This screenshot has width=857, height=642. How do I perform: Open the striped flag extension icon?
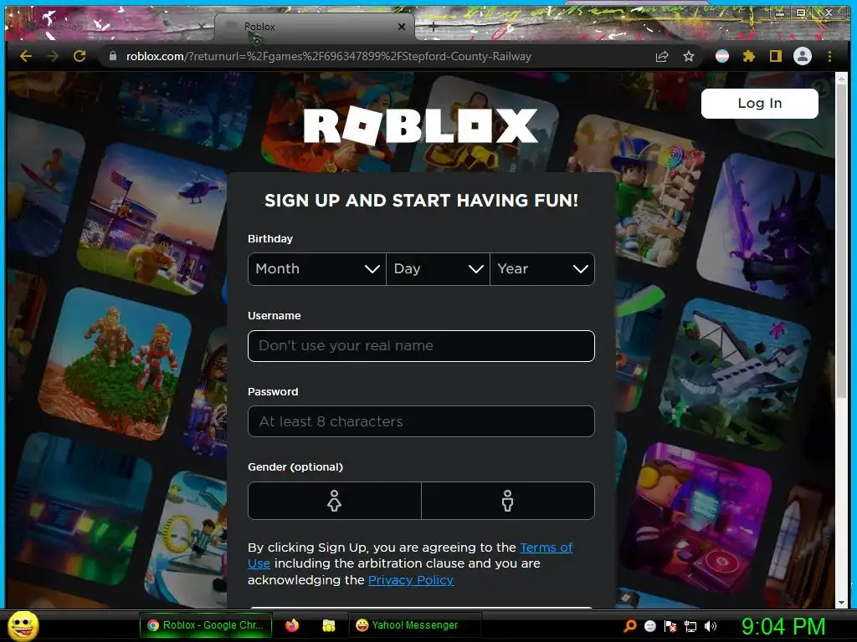[722, 56]
